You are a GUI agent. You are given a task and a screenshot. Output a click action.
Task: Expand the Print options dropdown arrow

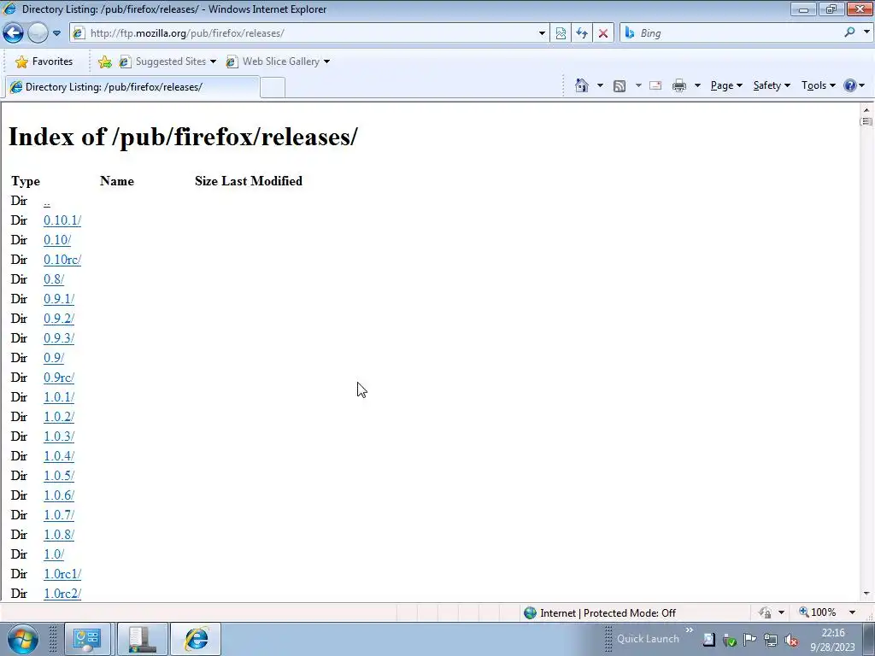click(x=697, y=85)
